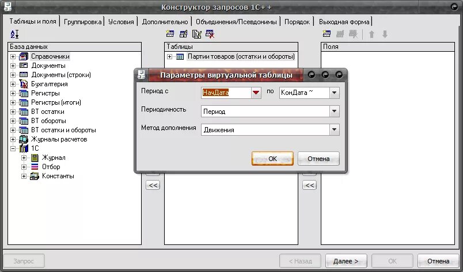Click the Журналы расчетов icon
The height and width of the screenshot is (272, 463).
tap(24, 139)
